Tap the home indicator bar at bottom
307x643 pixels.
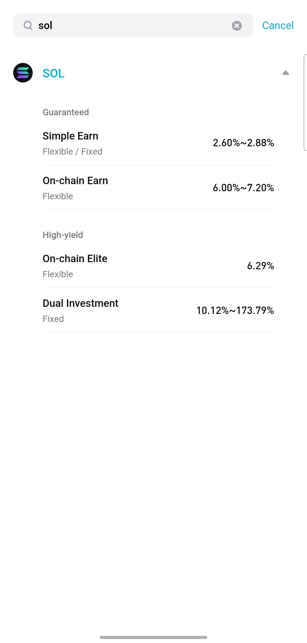tap(153, 637)
